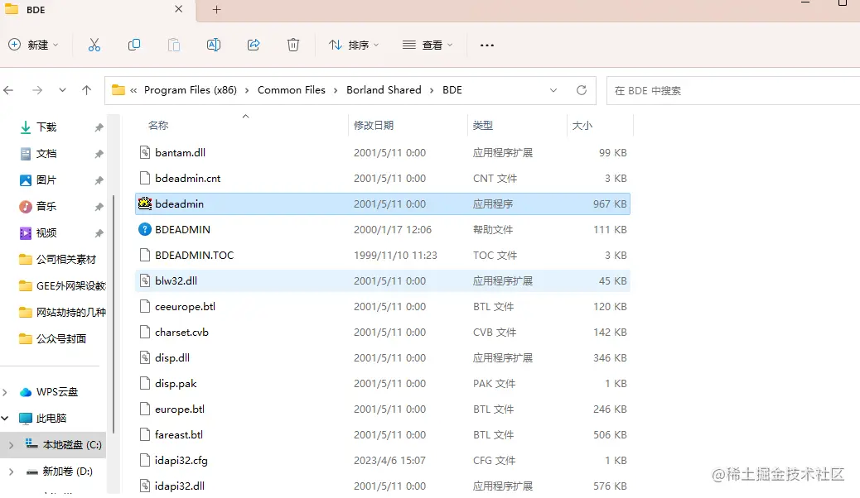Open the 查看 view options dropdown

coord(427,45)
